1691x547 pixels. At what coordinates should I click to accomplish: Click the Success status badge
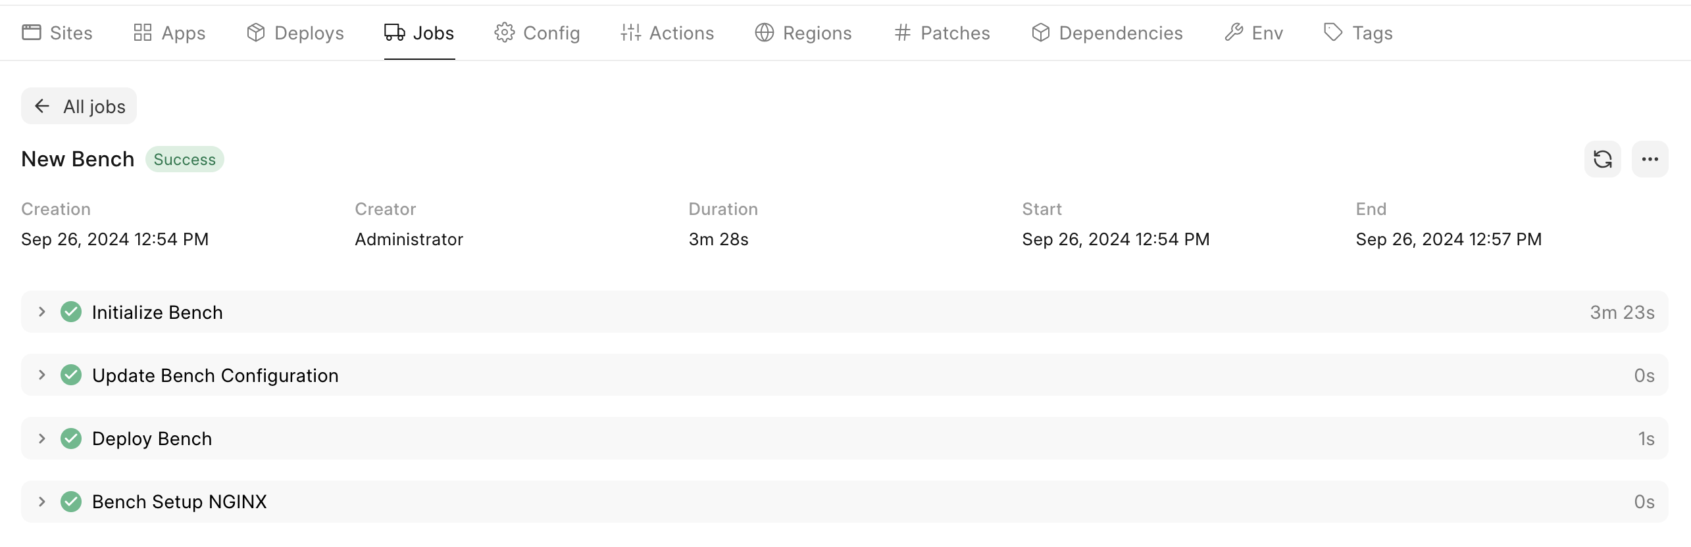click(x=184, y=160)
